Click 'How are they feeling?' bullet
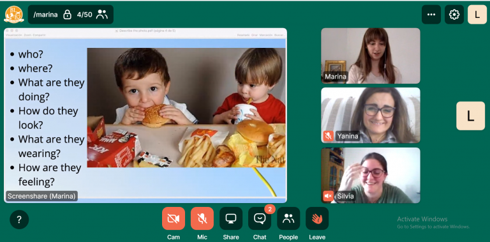Image resolution: width=490 pixels, height=242 pixels. pos(49,175)
